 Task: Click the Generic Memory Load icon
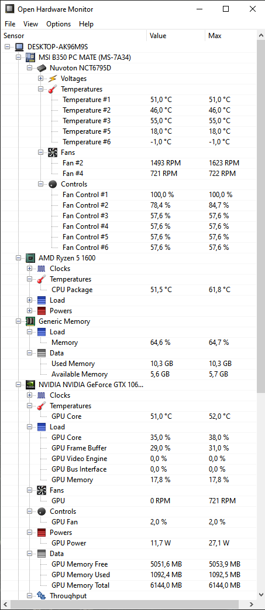click(x=42, y=332)
